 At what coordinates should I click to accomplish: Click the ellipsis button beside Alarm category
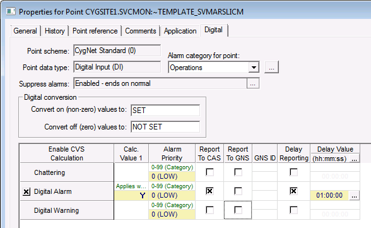point(271,67)
